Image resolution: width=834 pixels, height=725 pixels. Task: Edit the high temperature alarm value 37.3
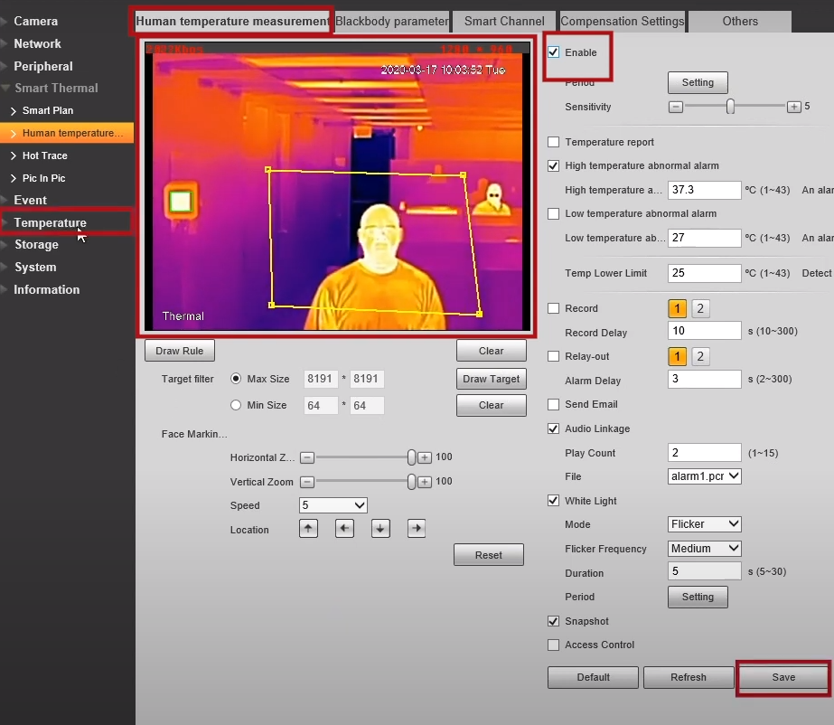point(704,190)
